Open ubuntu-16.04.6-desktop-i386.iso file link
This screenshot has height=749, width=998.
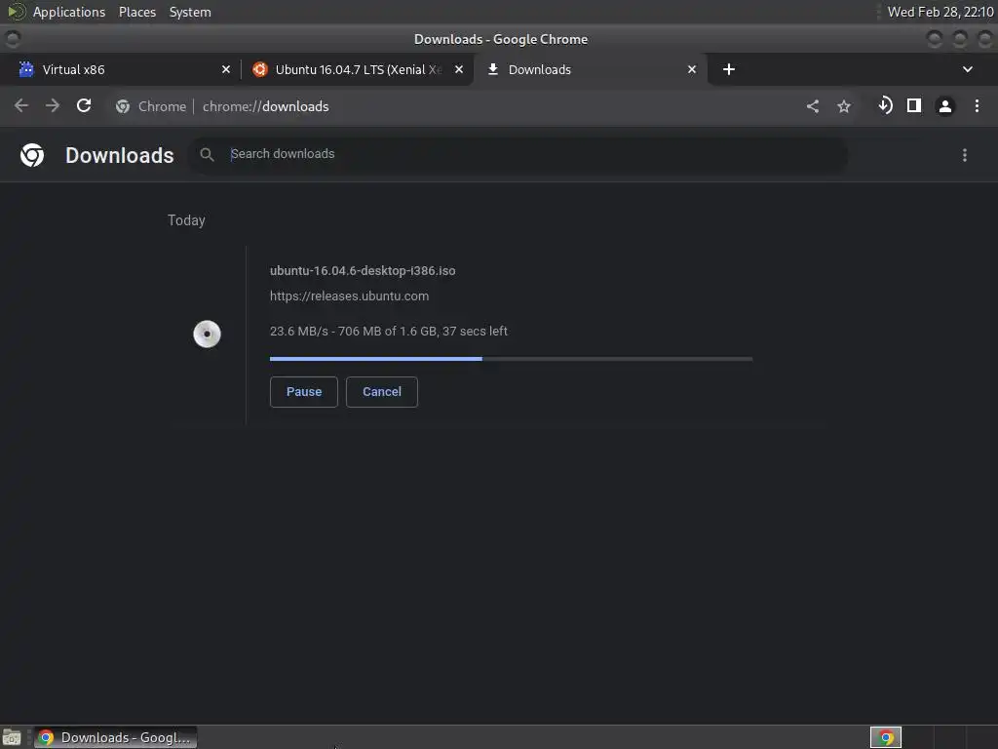(x=363, y=271)
